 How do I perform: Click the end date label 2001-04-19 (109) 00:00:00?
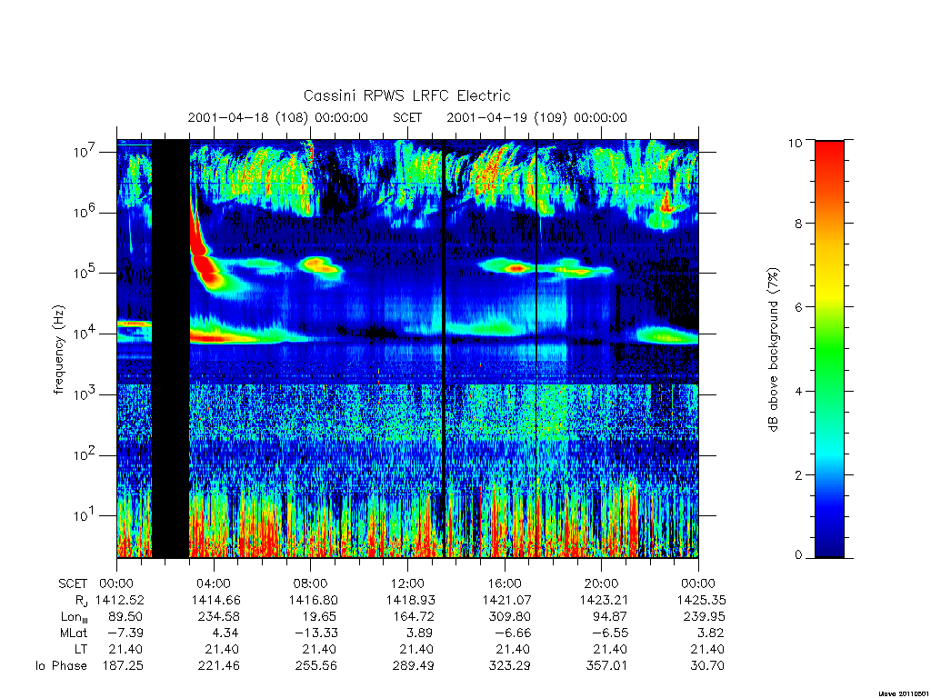coord(536,117)
